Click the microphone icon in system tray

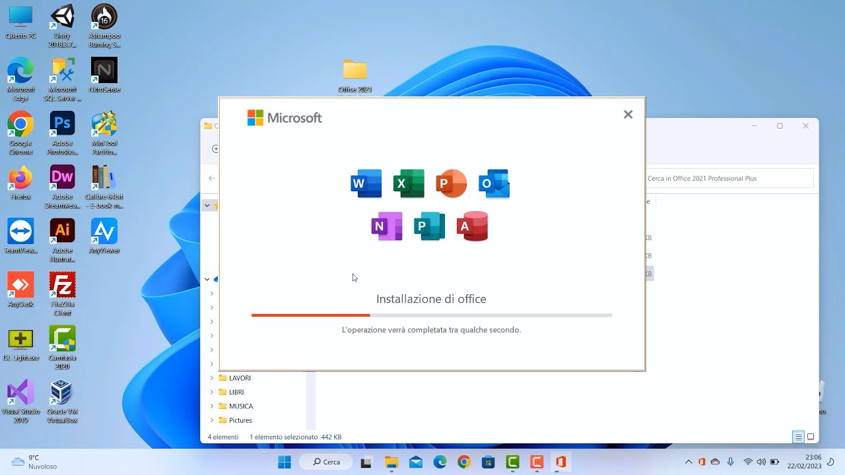click(730, 462)
